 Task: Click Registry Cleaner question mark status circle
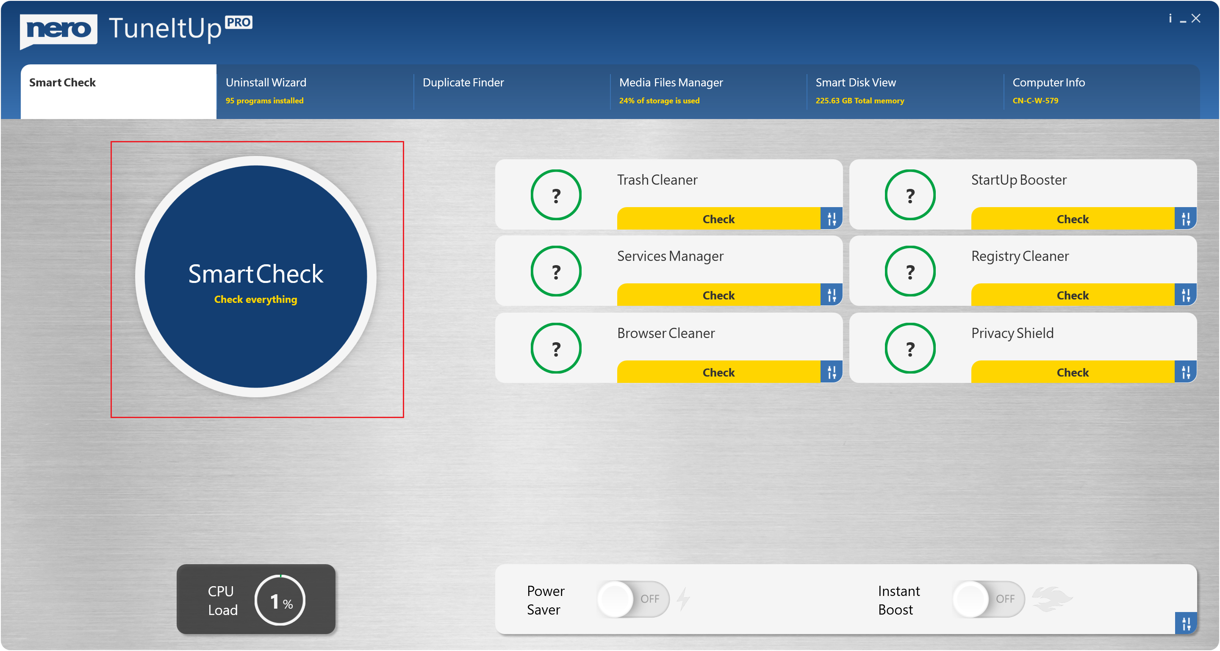[910, 271]
